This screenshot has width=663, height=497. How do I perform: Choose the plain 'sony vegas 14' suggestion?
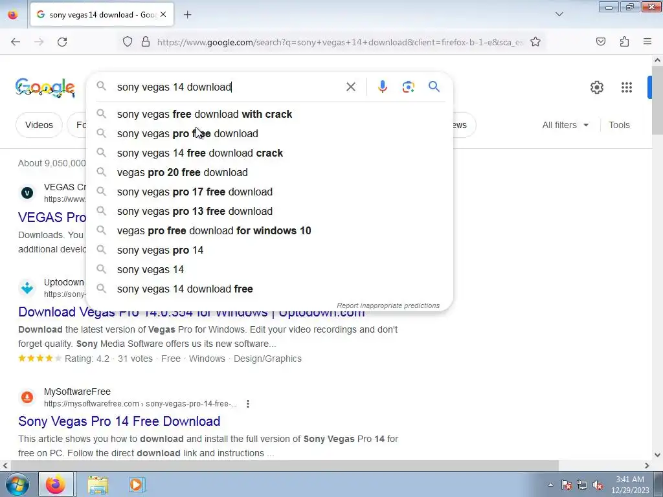[270, 270]
